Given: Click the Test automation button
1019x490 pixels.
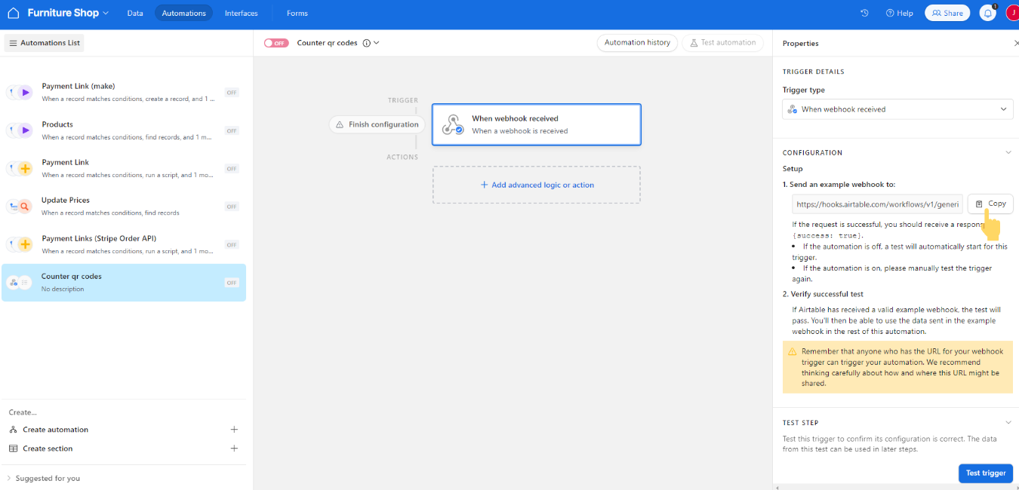Looking at the screenshot, I should (x=722, y=43).
